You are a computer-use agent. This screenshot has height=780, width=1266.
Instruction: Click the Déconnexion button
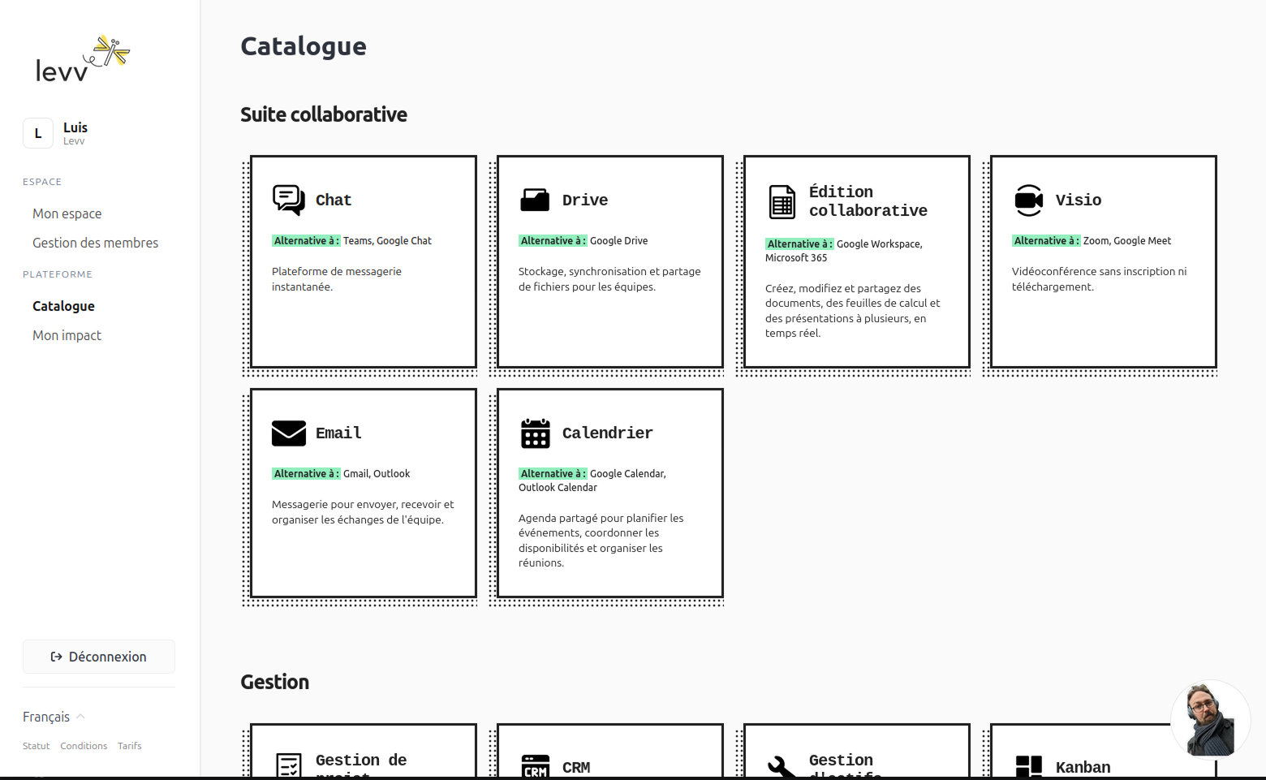click(99, 657)
